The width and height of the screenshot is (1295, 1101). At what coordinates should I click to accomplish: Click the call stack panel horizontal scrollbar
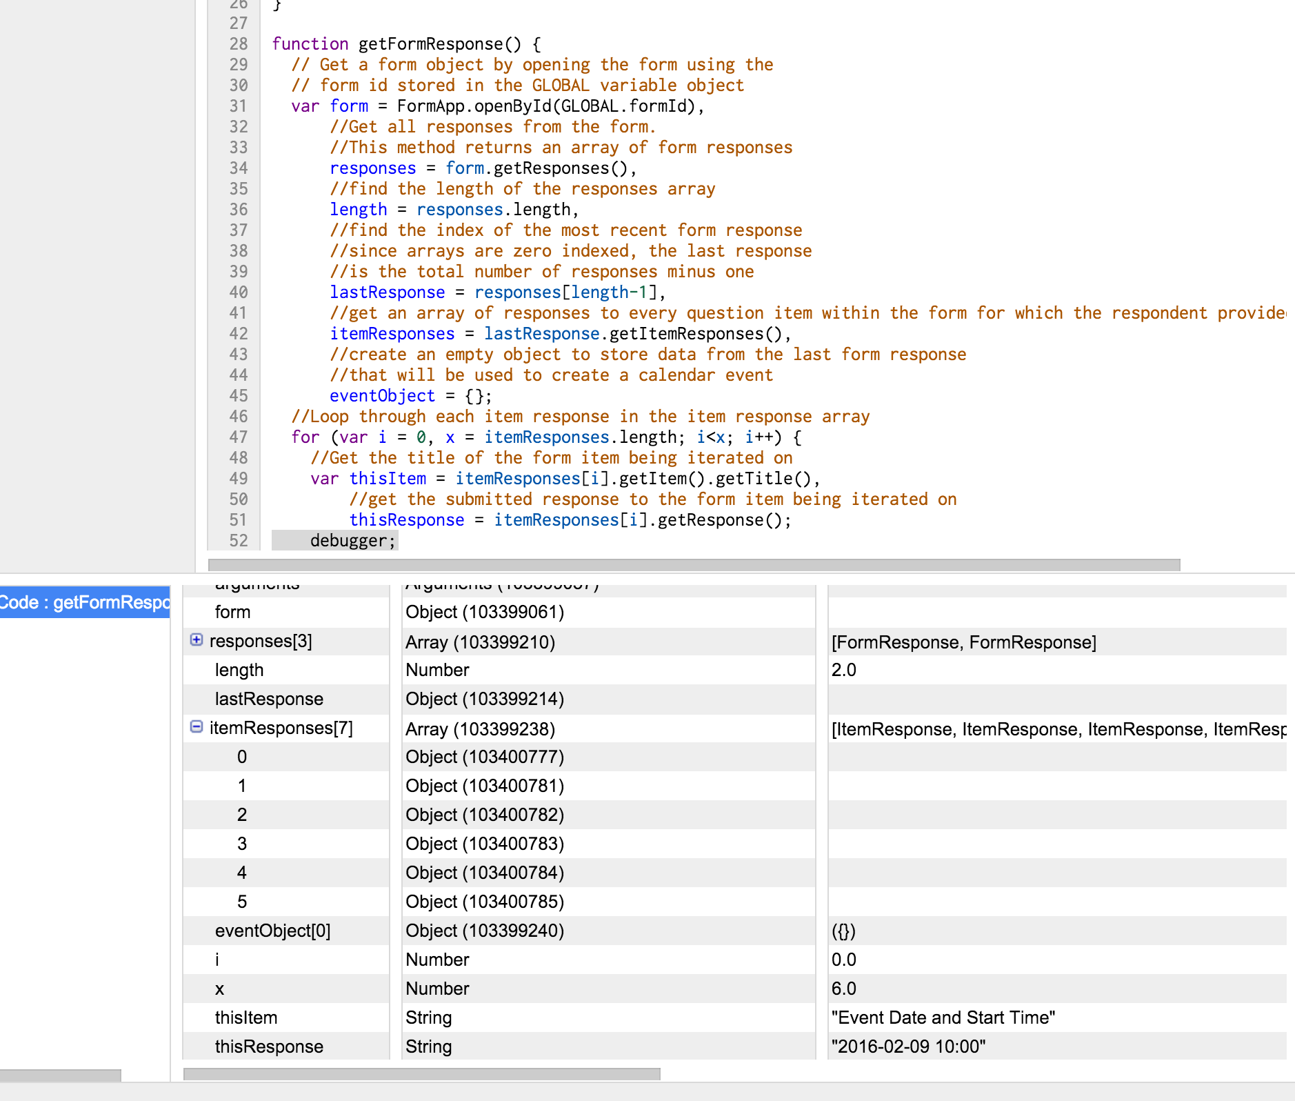60,1075
